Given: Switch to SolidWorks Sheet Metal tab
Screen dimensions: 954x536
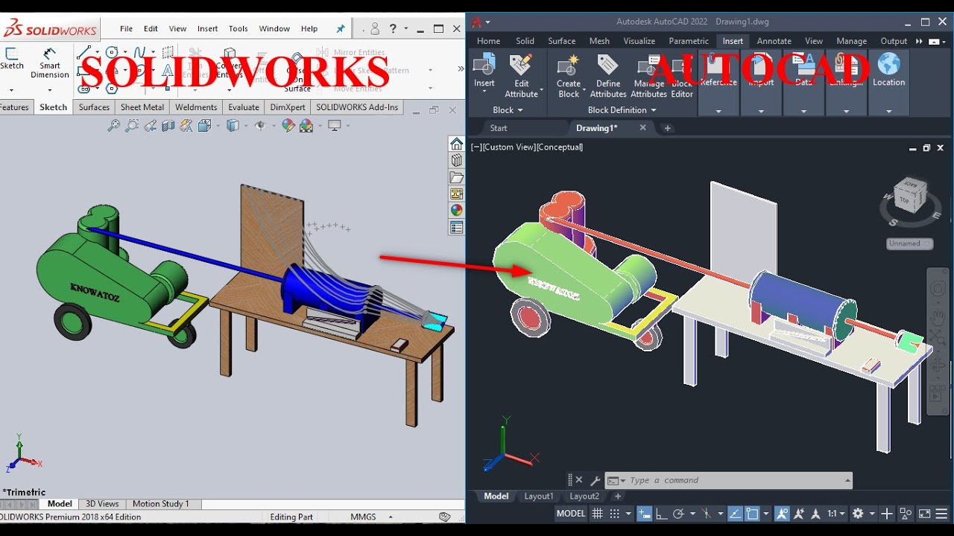Looking at the screenshot, I should [142, 107].
